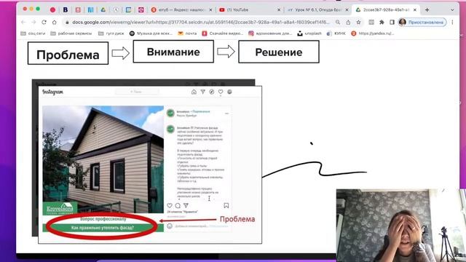Focus the docs.google.com address bar

point(201,23)
